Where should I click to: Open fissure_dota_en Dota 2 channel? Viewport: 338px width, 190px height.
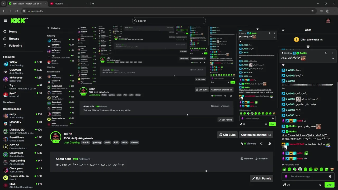[x=22, y=178]
